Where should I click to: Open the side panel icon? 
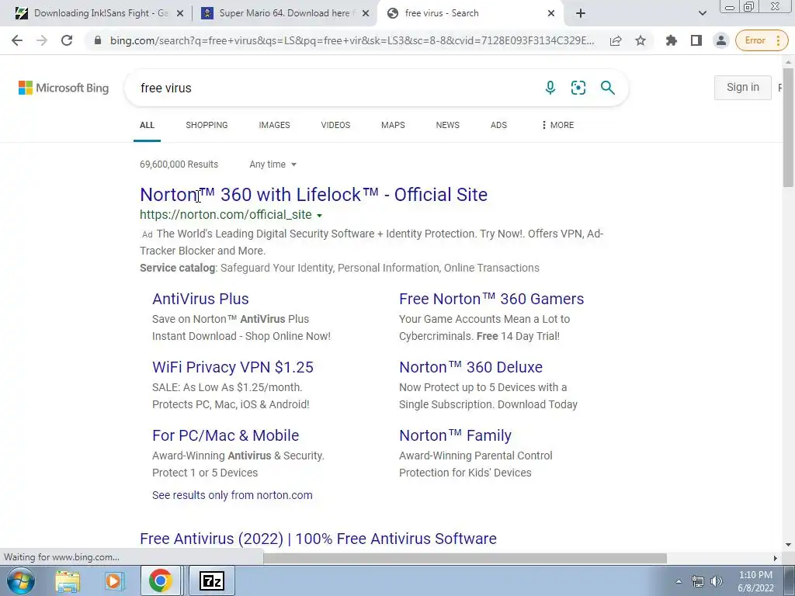(696, 40)
